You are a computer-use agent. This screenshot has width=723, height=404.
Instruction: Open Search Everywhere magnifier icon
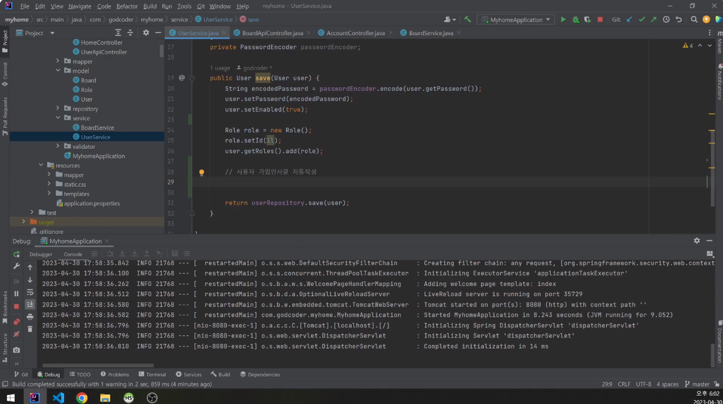click(694, 19)
